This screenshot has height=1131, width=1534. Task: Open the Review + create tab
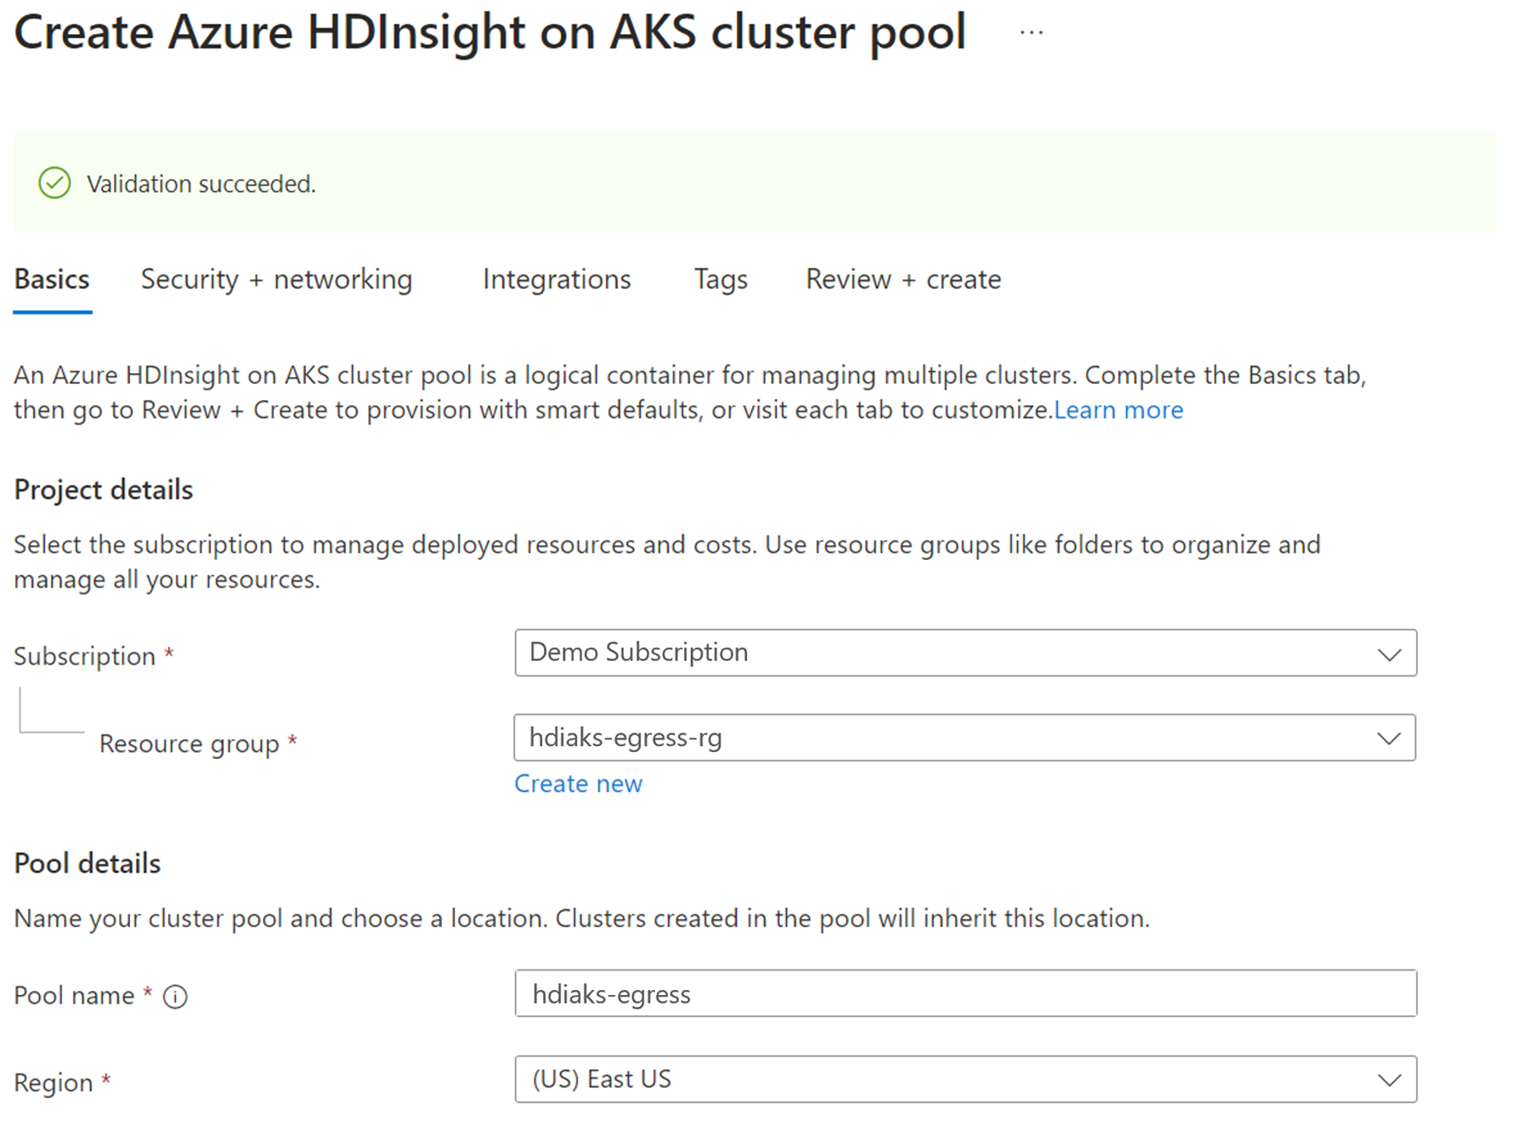coord(903,280)
